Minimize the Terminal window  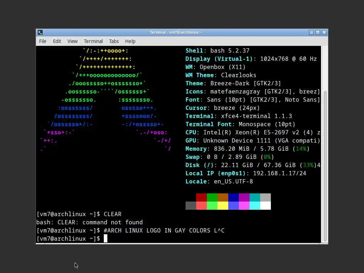point(311,32)
